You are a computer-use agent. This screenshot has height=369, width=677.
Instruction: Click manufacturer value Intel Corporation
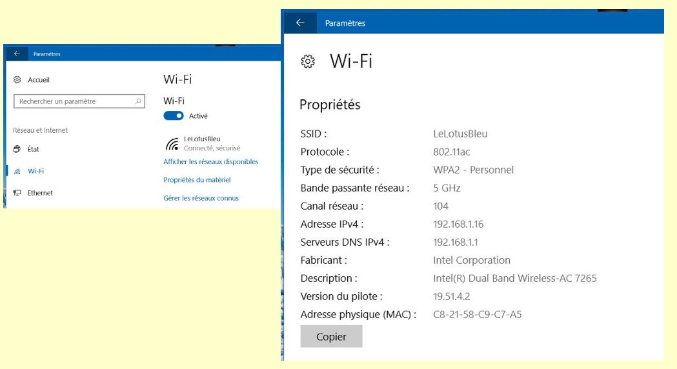point(472,260)
